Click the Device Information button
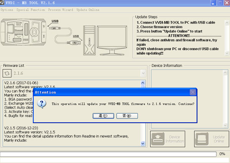The height and width of the screenshot is (163, 230). (168, 139)
